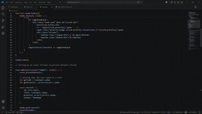Open the Accounts menu icon
Image resolution: width=202 pixels, height=114 pixels.
coord(3,101)
